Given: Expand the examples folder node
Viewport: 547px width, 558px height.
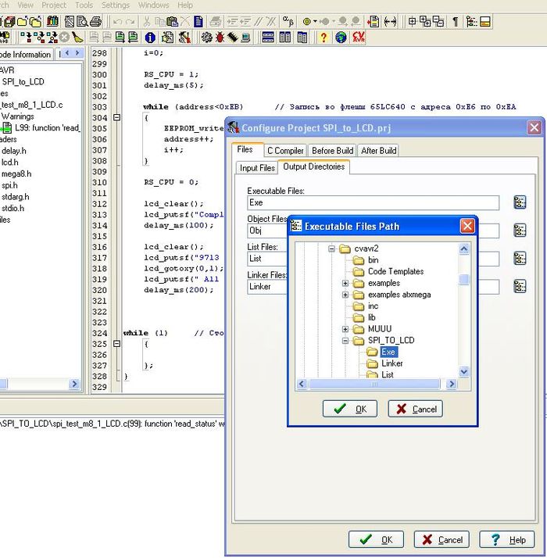Looking at the screenshot, I should point(345,283).
